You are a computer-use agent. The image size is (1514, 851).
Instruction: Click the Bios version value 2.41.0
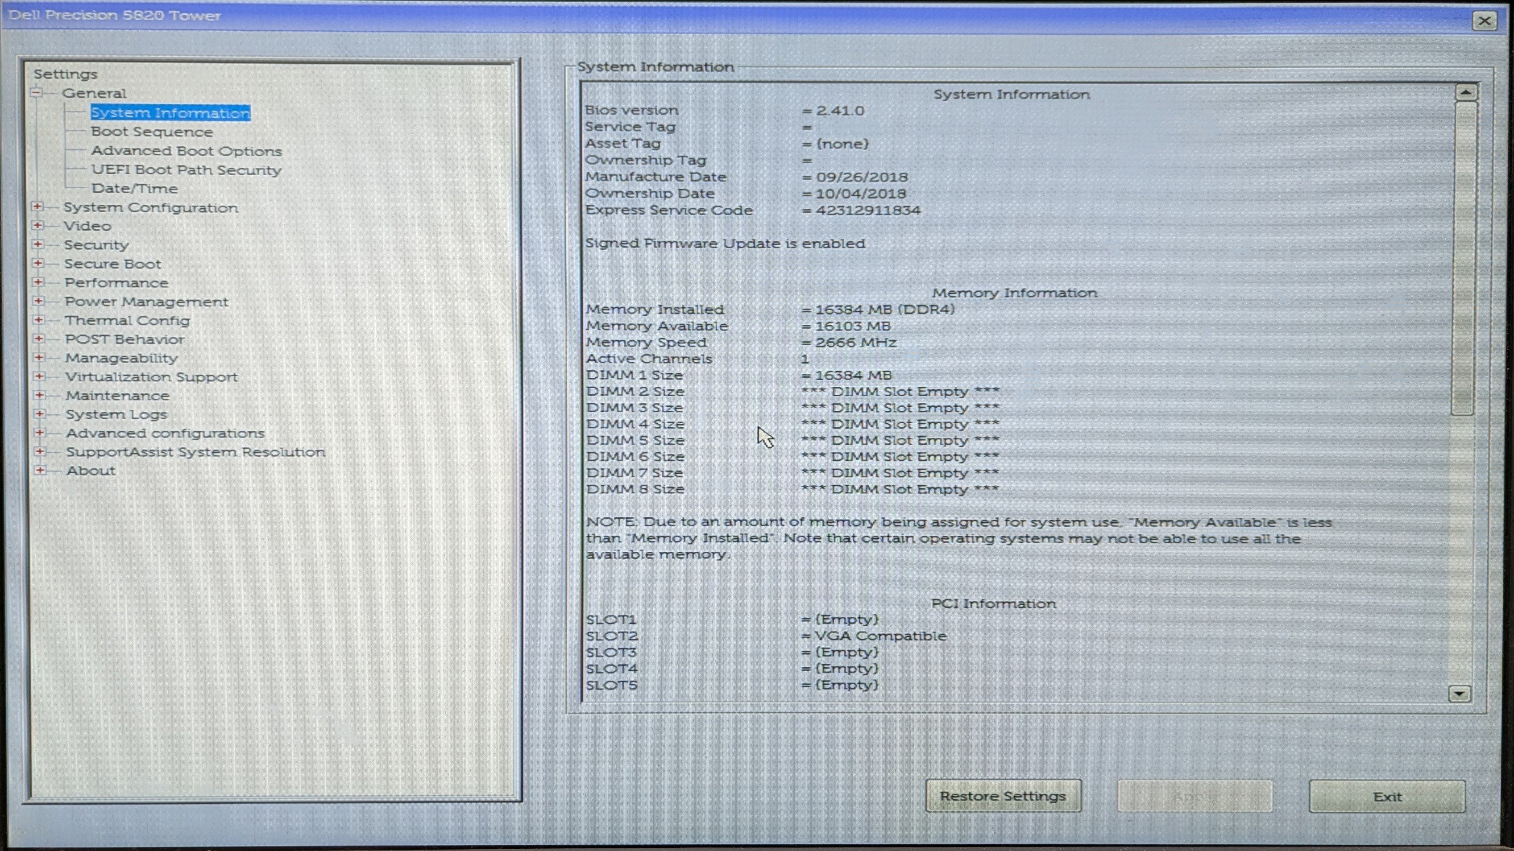[x=840, y=111]
